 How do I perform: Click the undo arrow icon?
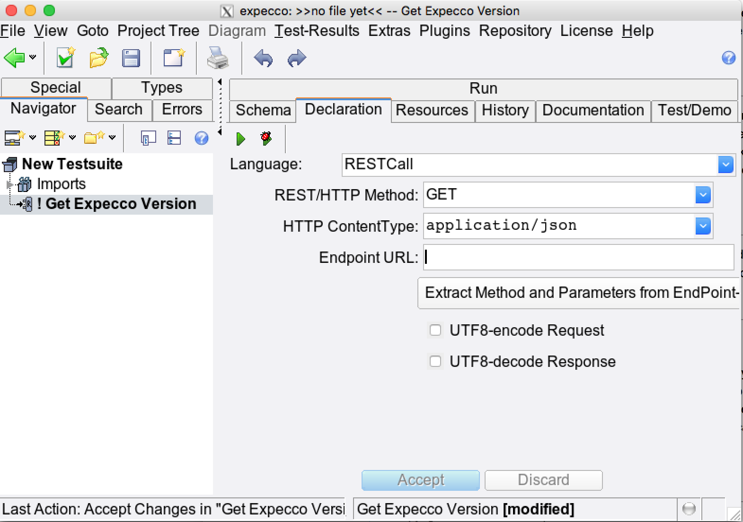[263, 58]
